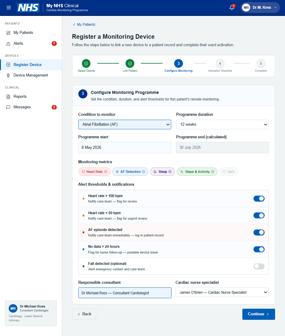Open the hamburger navigation menu
The height and width of the screenshot is (336, 285).
pyautogui.click(x=9, y=7)
